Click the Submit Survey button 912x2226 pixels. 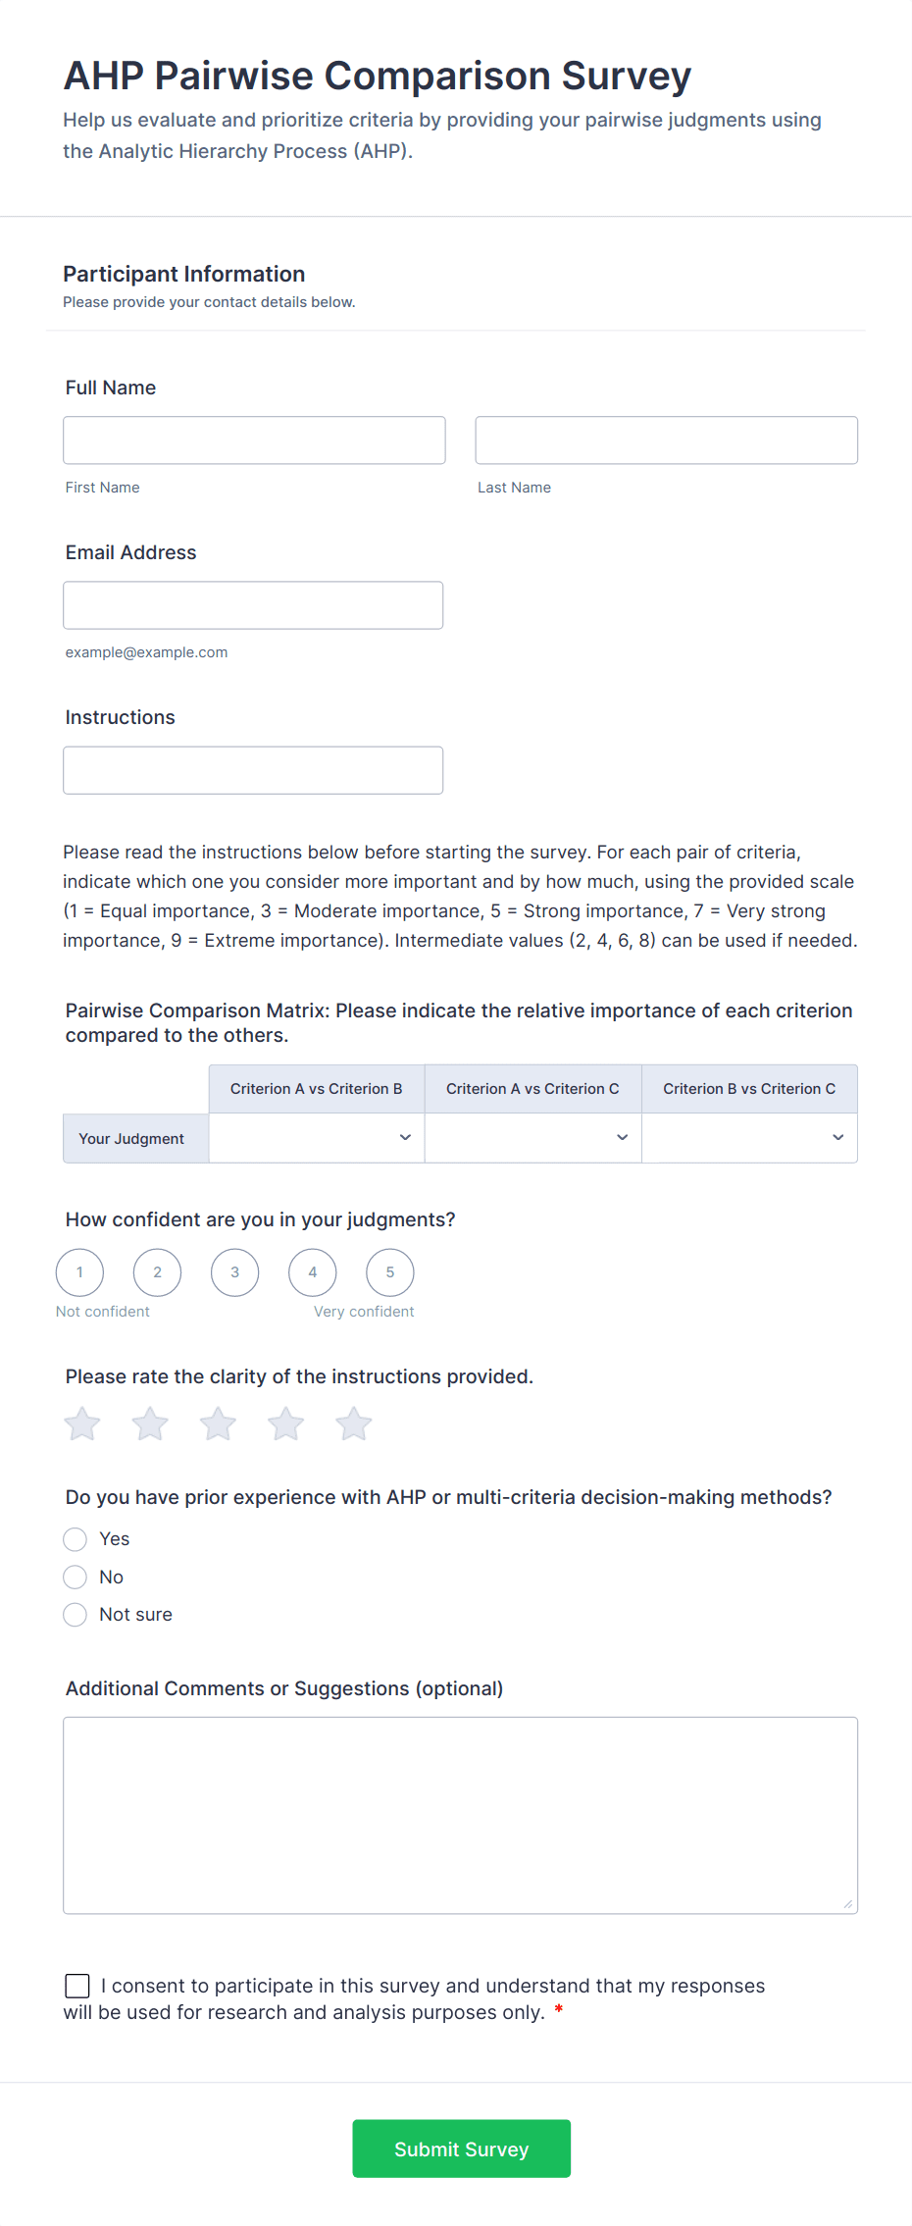pyautogui.click(x=461, y=2148)
